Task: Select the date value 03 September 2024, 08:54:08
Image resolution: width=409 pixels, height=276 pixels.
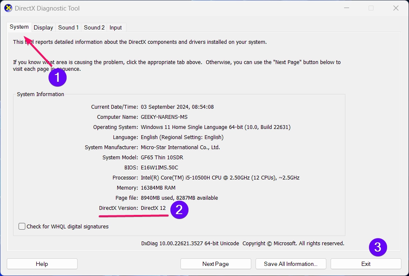Action: coord(177,107)
